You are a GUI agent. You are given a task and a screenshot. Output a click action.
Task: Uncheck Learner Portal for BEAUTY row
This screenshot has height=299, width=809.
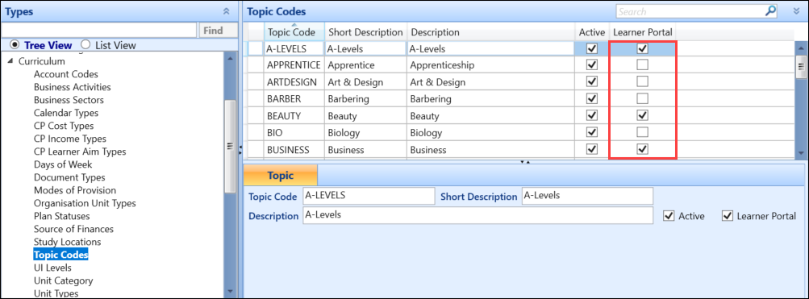642,115
